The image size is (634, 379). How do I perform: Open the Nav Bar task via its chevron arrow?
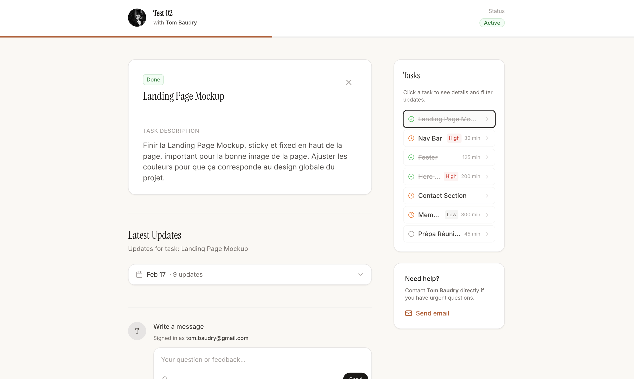coord(487,138)
